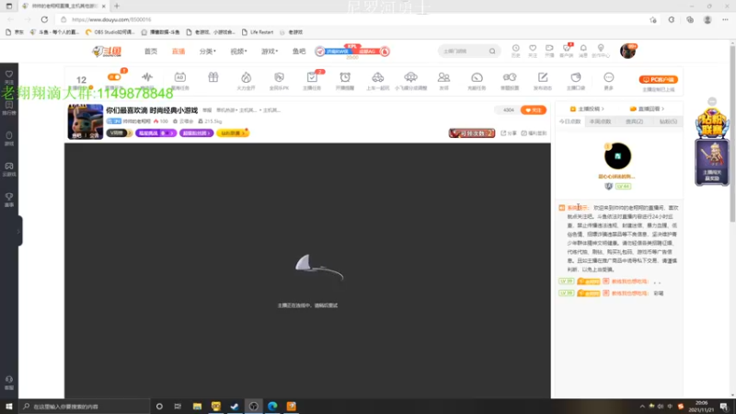Open the KPL match banner
736x414 pixels.
pyautogui.click(x=352, y=52)
